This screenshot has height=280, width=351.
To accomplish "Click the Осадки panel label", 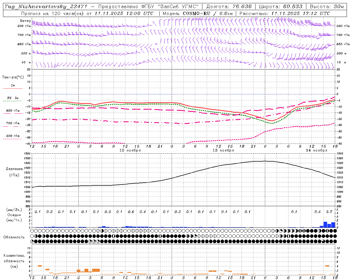I will [14, 215].
